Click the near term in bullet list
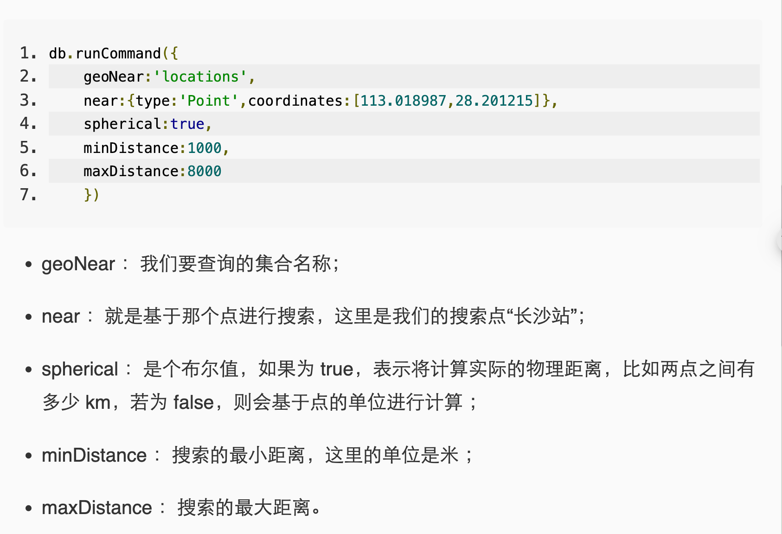782x534 pixels. [61, 317]
